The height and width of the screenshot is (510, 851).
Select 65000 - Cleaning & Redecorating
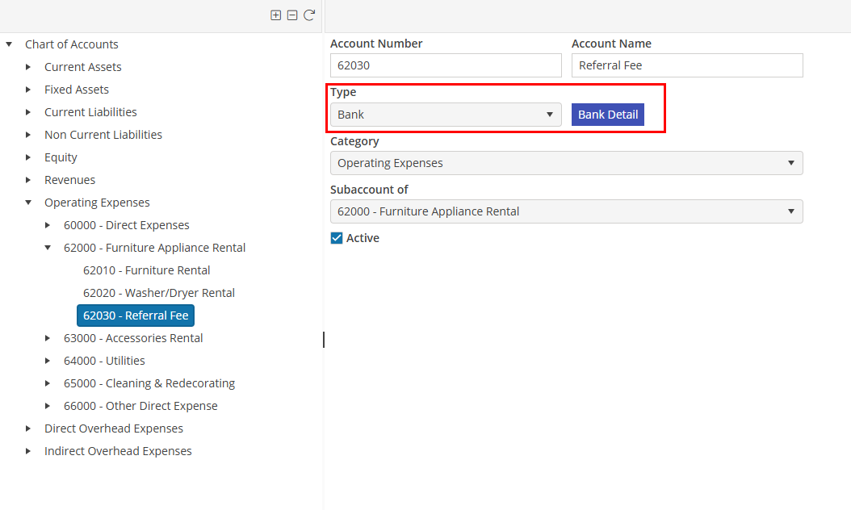point(149,383)
